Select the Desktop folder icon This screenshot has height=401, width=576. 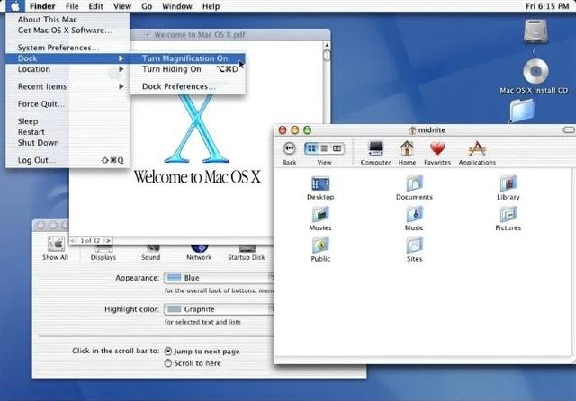[320, 183]
